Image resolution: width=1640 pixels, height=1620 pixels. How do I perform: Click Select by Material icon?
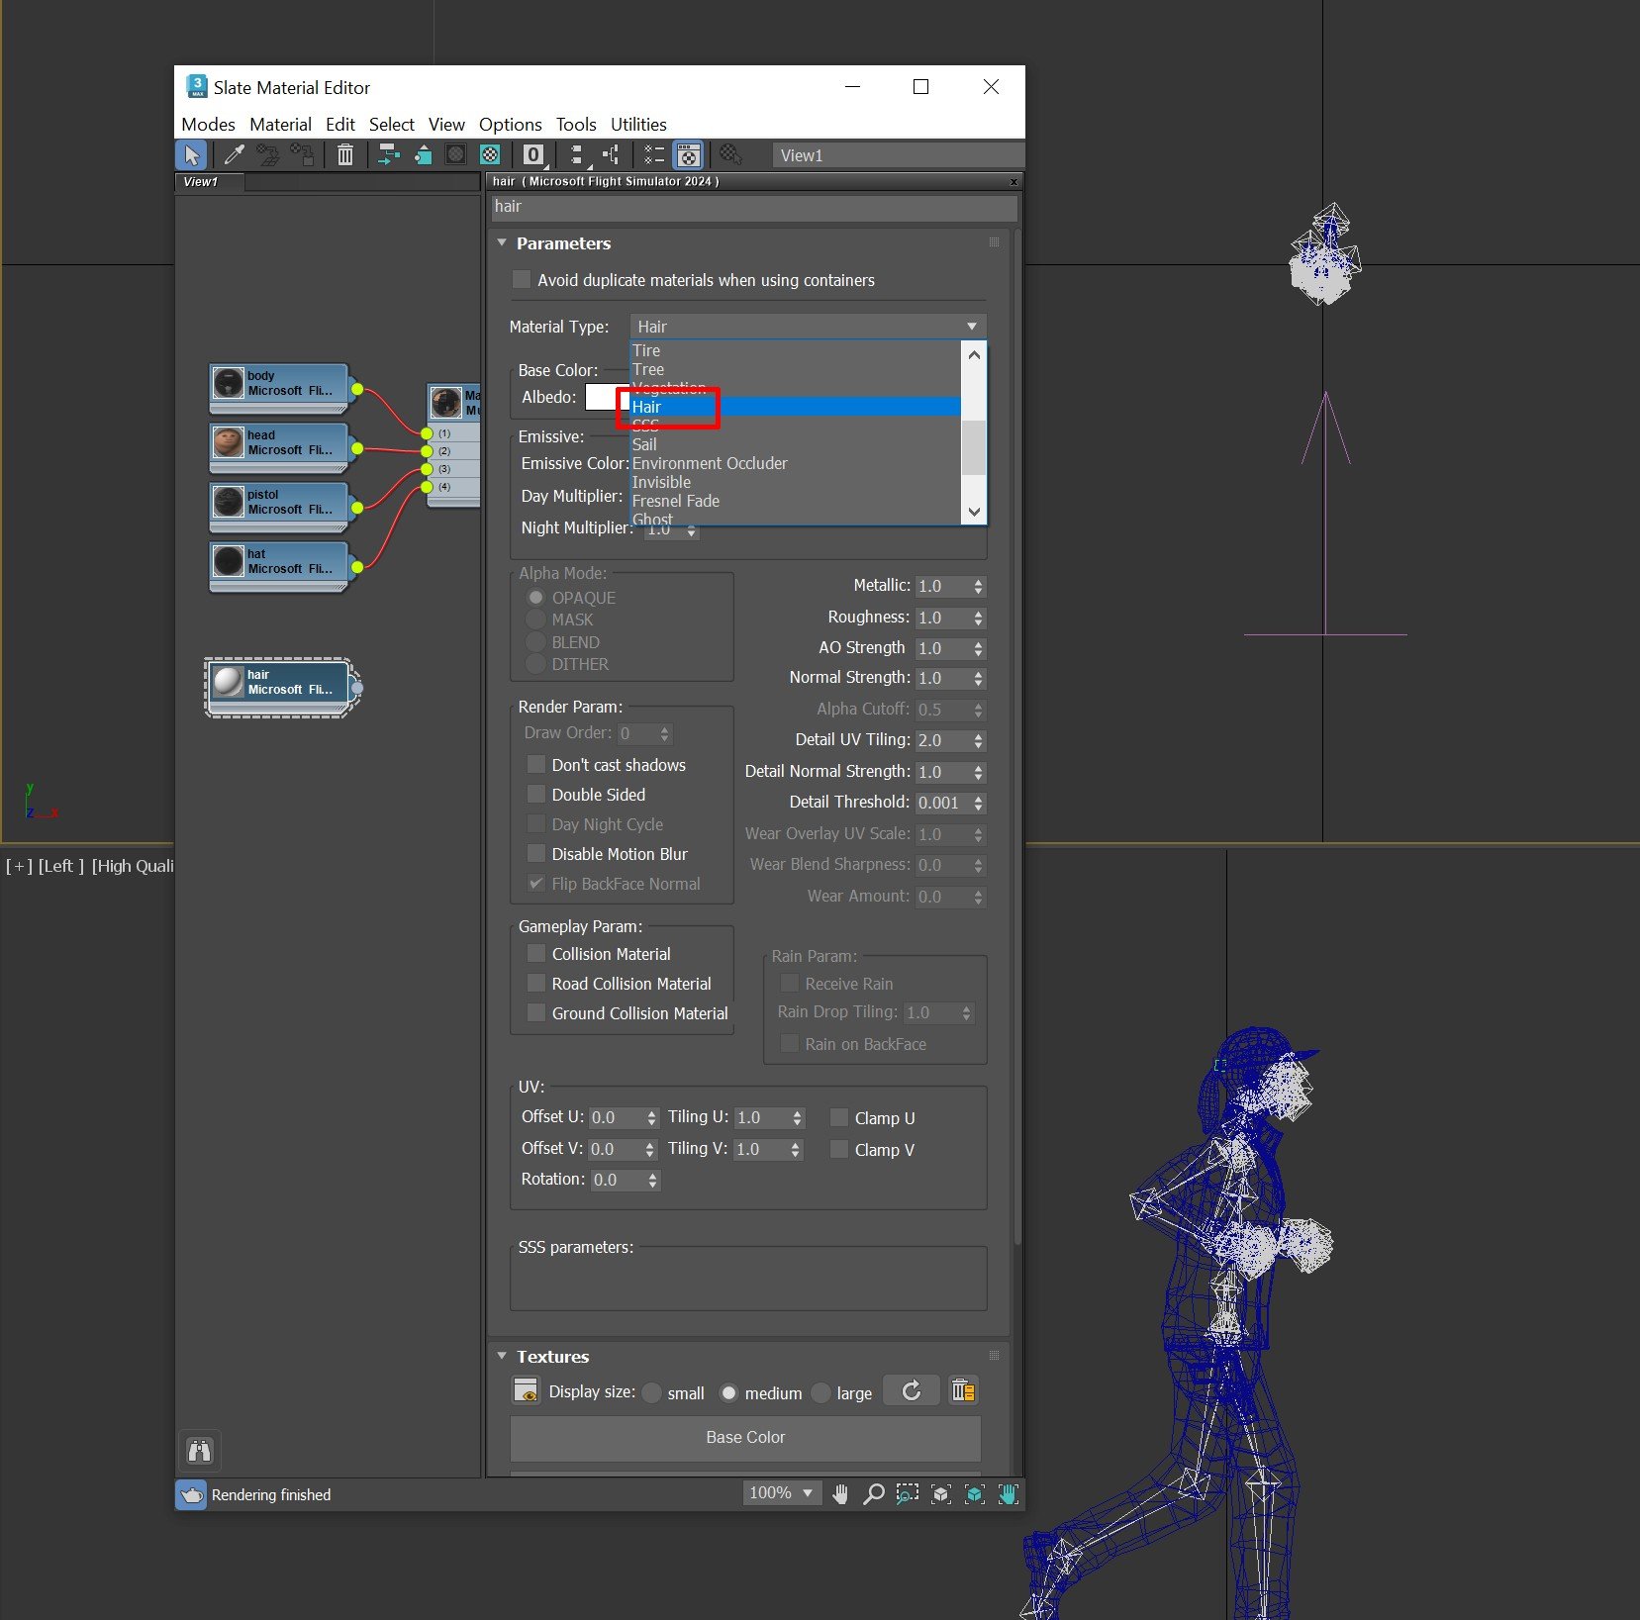(730, 154)
